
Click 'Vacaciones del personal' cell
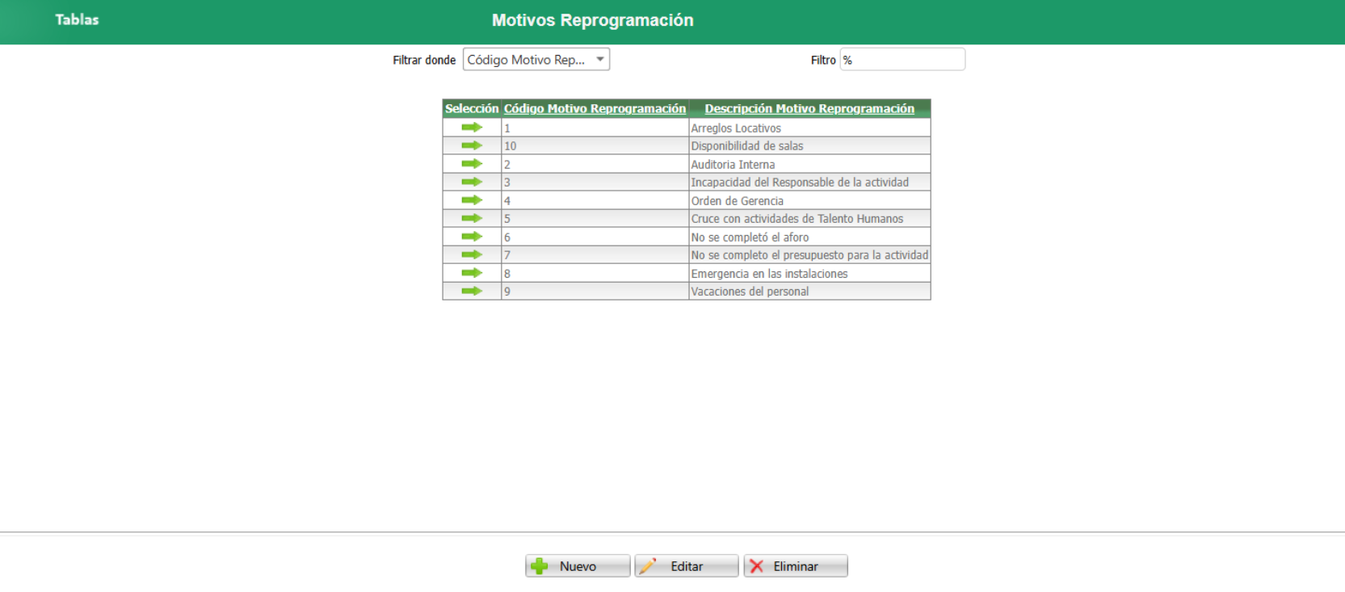point(809,292)
